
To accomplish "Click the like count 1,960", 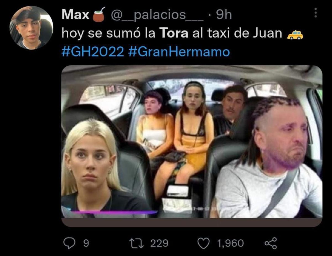I will tap(230, 243).
